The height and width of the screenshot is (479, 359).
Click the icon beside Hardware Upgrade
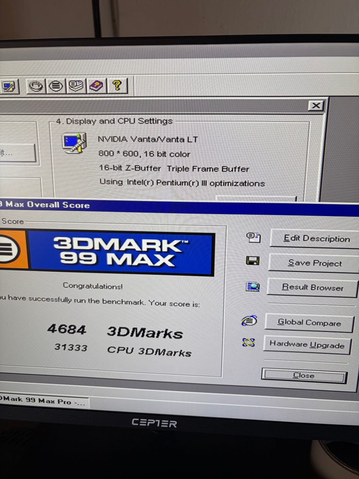tap(248, 342)
